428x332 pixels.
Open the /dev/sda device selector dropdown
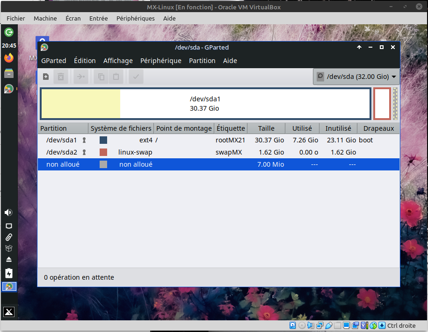point(356,77)
